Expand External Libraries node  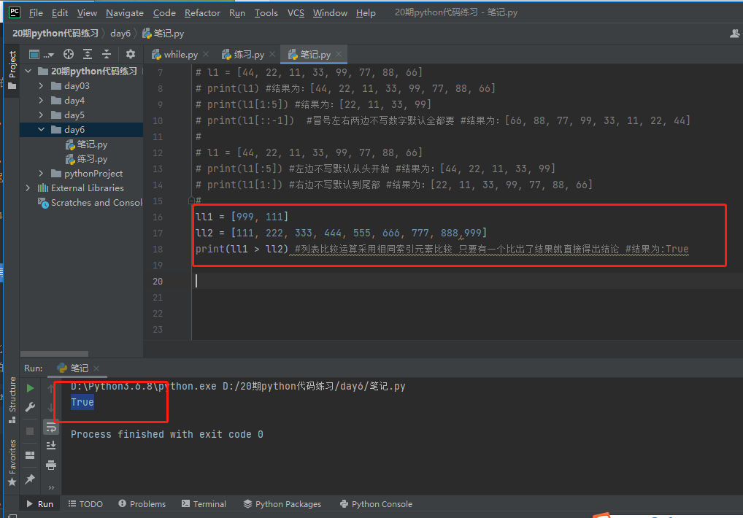[x=28, y=188]
